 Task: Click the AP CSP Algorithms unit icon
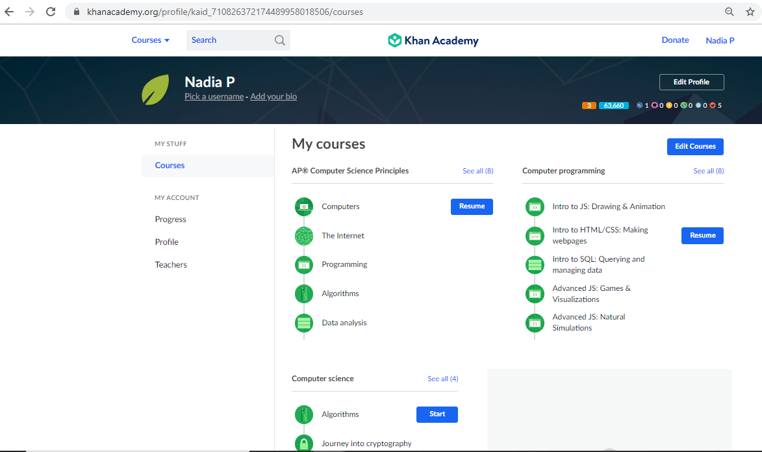click(x=304, y=294)
